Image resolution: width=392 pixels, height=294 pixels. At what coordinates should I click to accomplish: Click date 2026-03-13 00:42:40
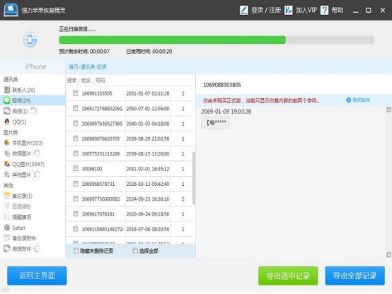tap(147, 184)
